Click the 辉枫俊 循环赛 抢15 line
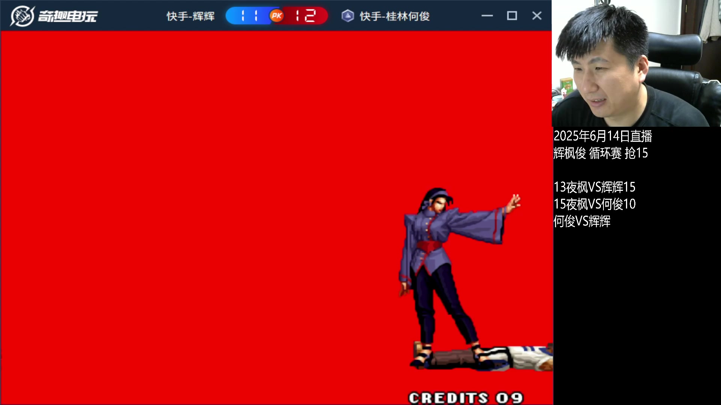This screenshot has width=721, height=405. click(x=600, y=153)
